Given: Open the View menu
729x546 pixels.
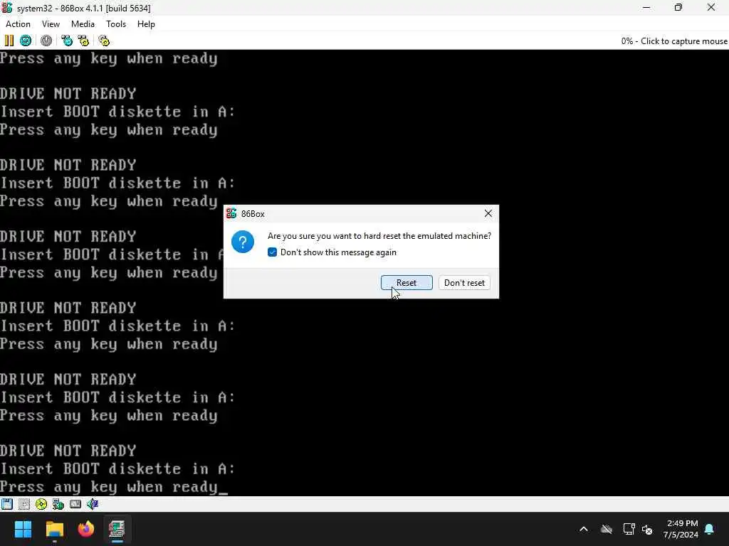Looking at the screenshot, I should coord(51,24).
